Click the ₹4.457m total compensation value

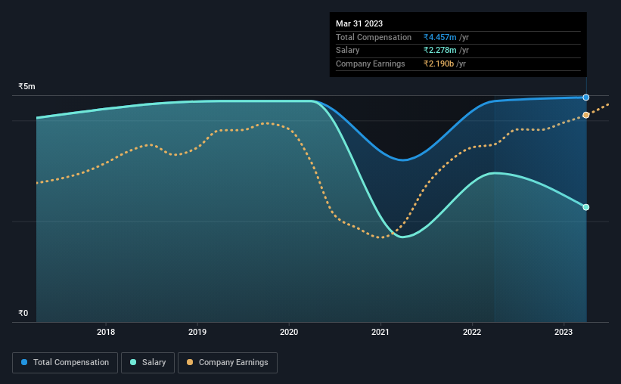[439, 37]
